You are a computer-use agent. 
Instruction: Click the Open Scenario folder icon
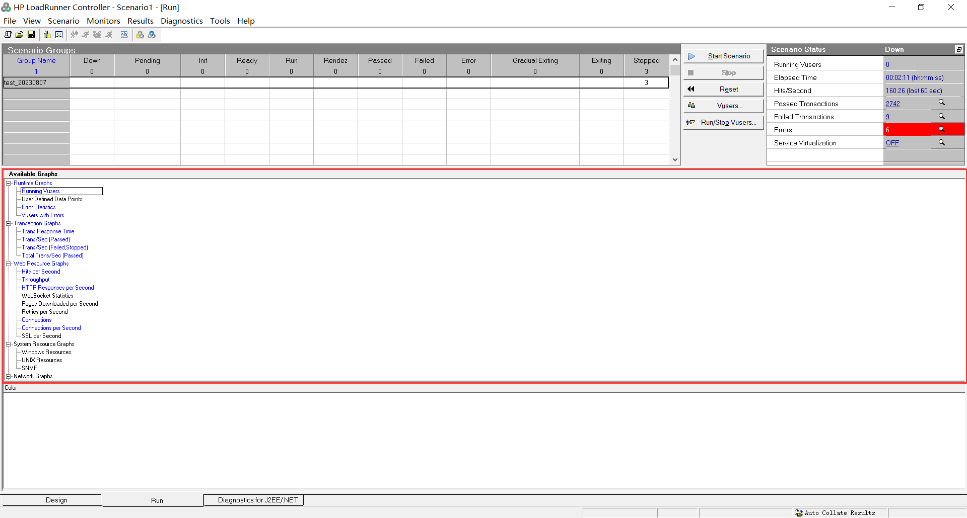click(19, 35)
